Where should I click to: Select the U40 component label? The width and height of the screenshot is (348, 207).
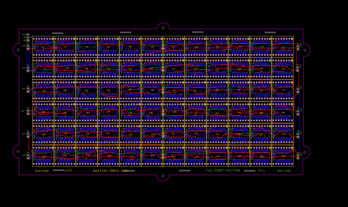point(109,68)
